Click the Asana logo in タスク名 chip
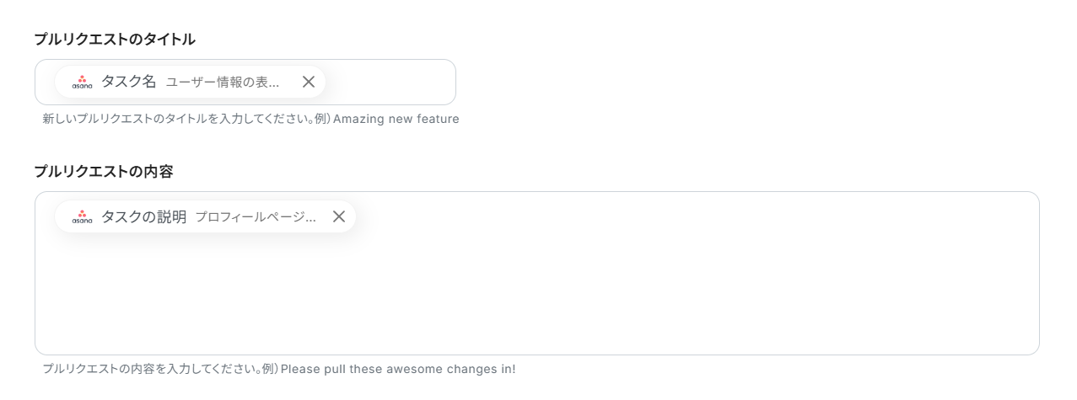Image resolution: width=1077 pixels, height=400 pixels. pyautogui.click(x=82, y=82)
